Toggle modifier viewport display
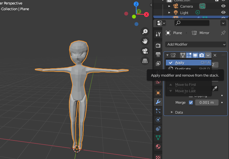229x159 pixels. coord(195,55)
